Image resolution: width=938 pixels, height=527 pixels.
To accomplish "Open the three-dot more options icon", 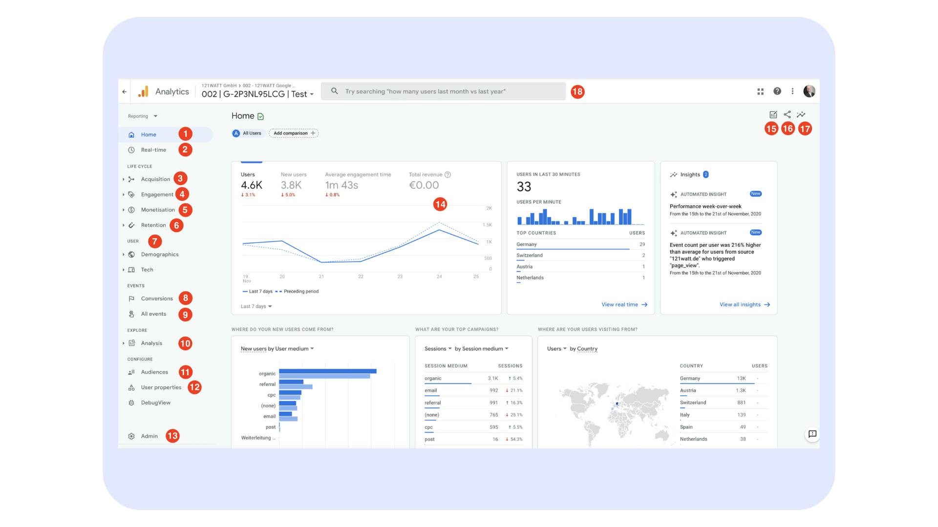I will pos(792,91).
